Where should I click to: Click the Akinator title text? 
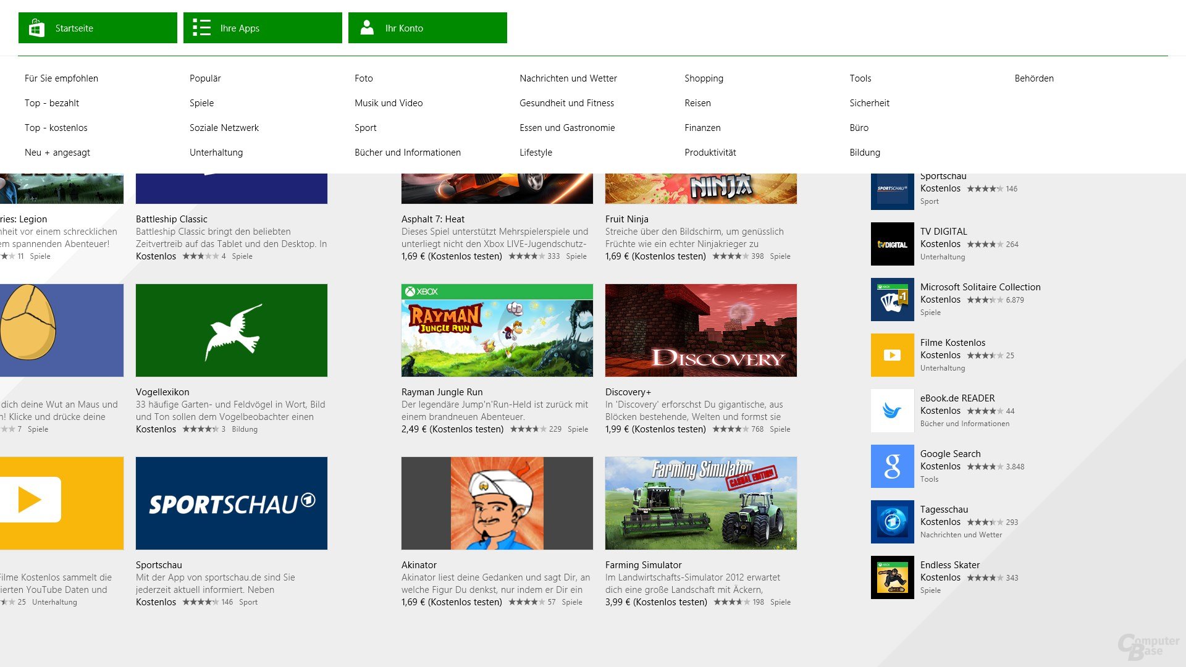pos(419,565)
